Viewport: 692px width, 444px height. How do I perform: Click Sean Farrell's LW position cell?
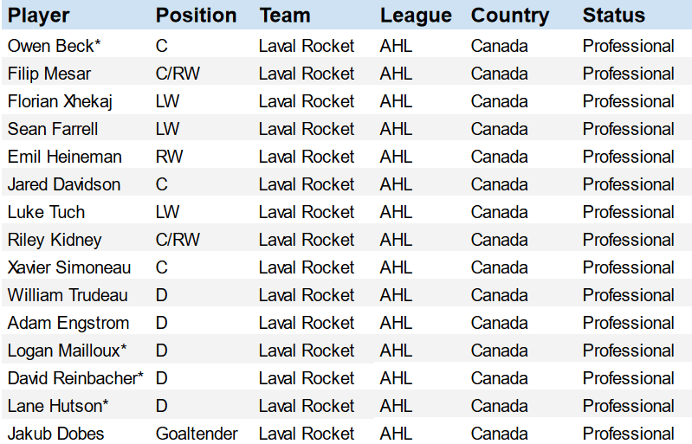168,129
